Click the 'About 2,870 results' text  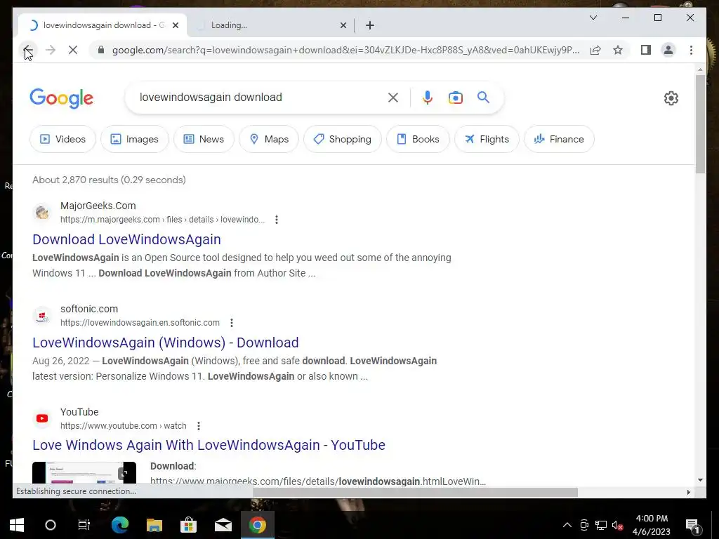click(109, 180)
